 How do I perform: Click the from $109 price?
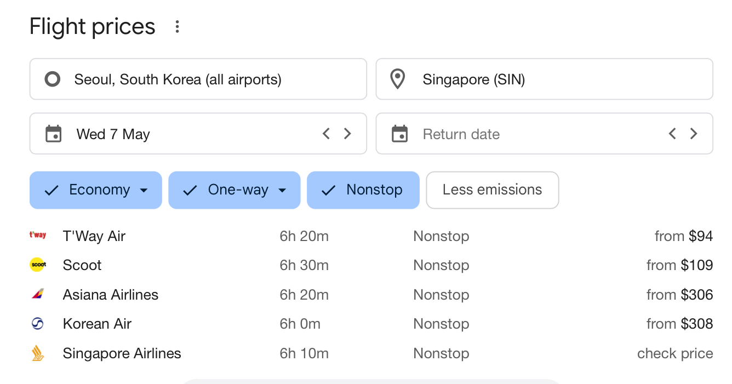point(680,265)
